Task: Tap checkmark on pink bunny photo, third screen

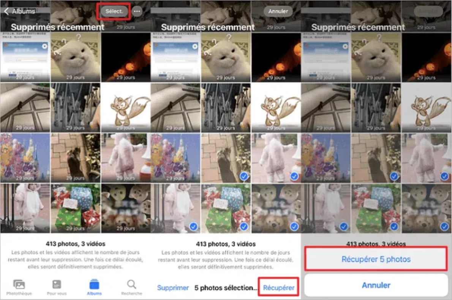Action: (x=444, y=176)
